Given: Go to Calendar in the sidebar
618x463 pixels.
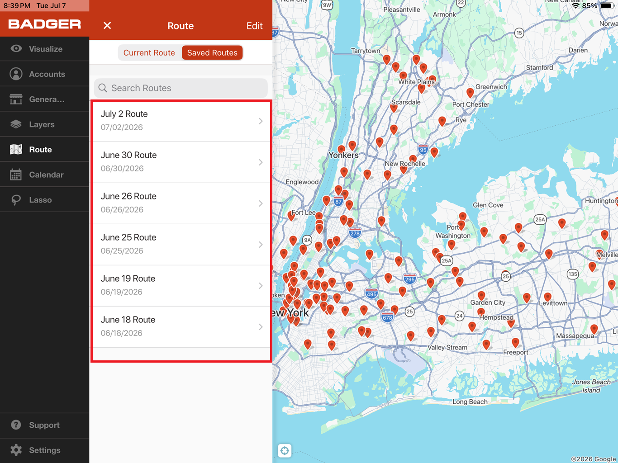Looking at the screenshot, I should click(x=45, y=175).
